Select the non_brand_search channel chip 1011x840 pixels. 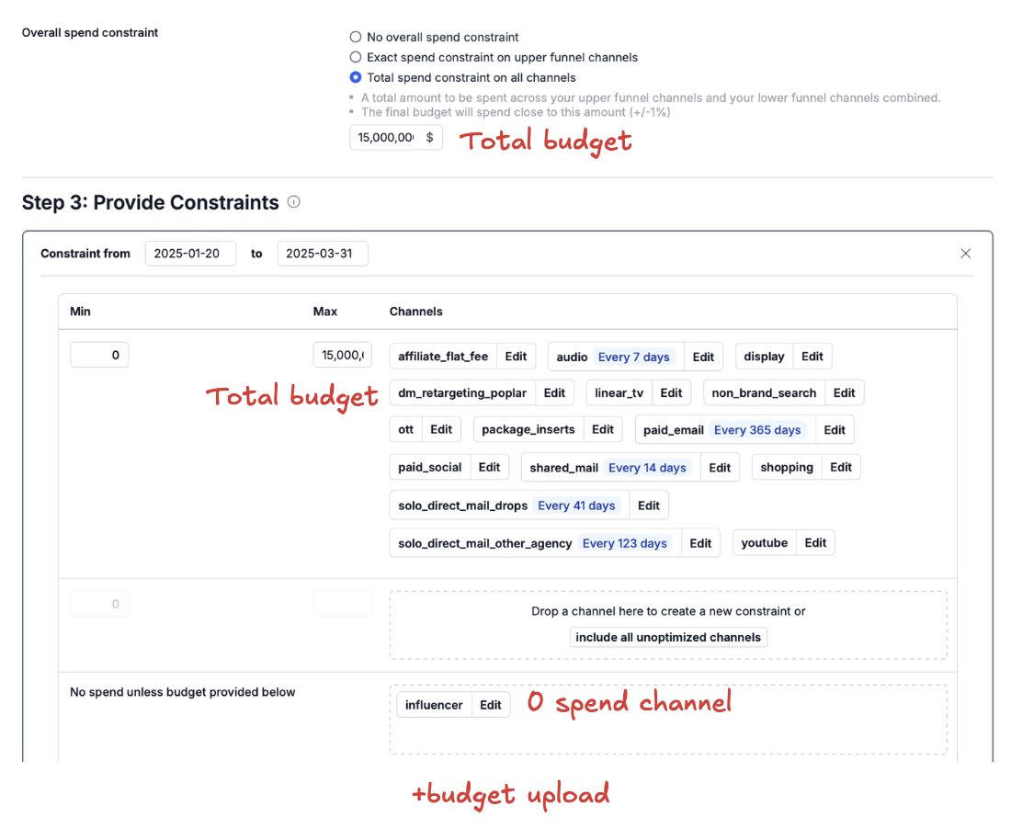764,393
